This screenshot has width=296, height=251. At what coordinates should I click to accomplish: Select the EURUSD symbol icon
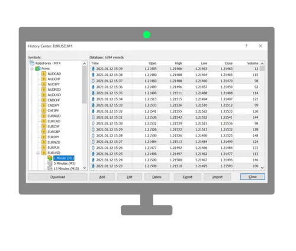(x=44, y=152)
